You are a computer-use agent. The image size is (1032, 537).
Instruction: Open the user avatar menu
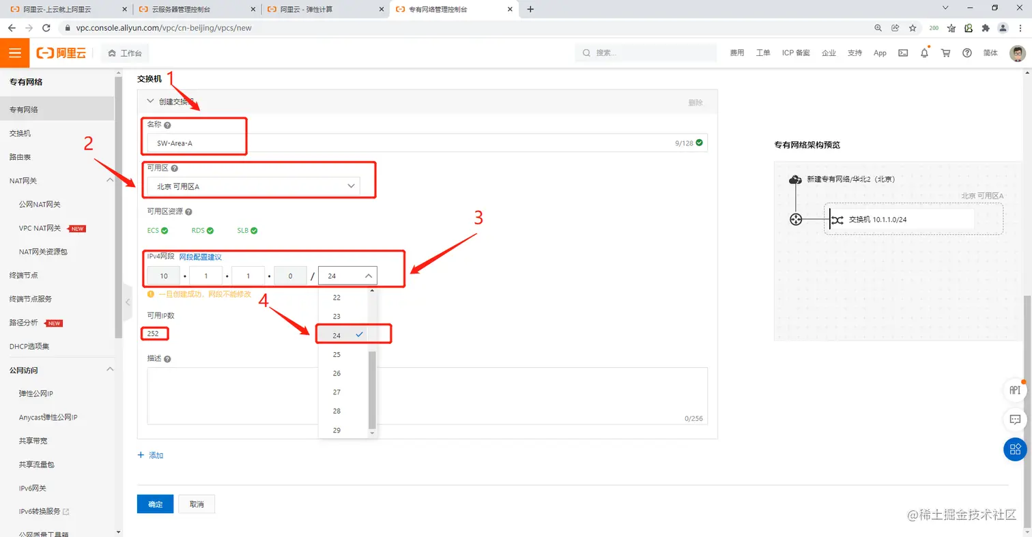point(1017,53)
